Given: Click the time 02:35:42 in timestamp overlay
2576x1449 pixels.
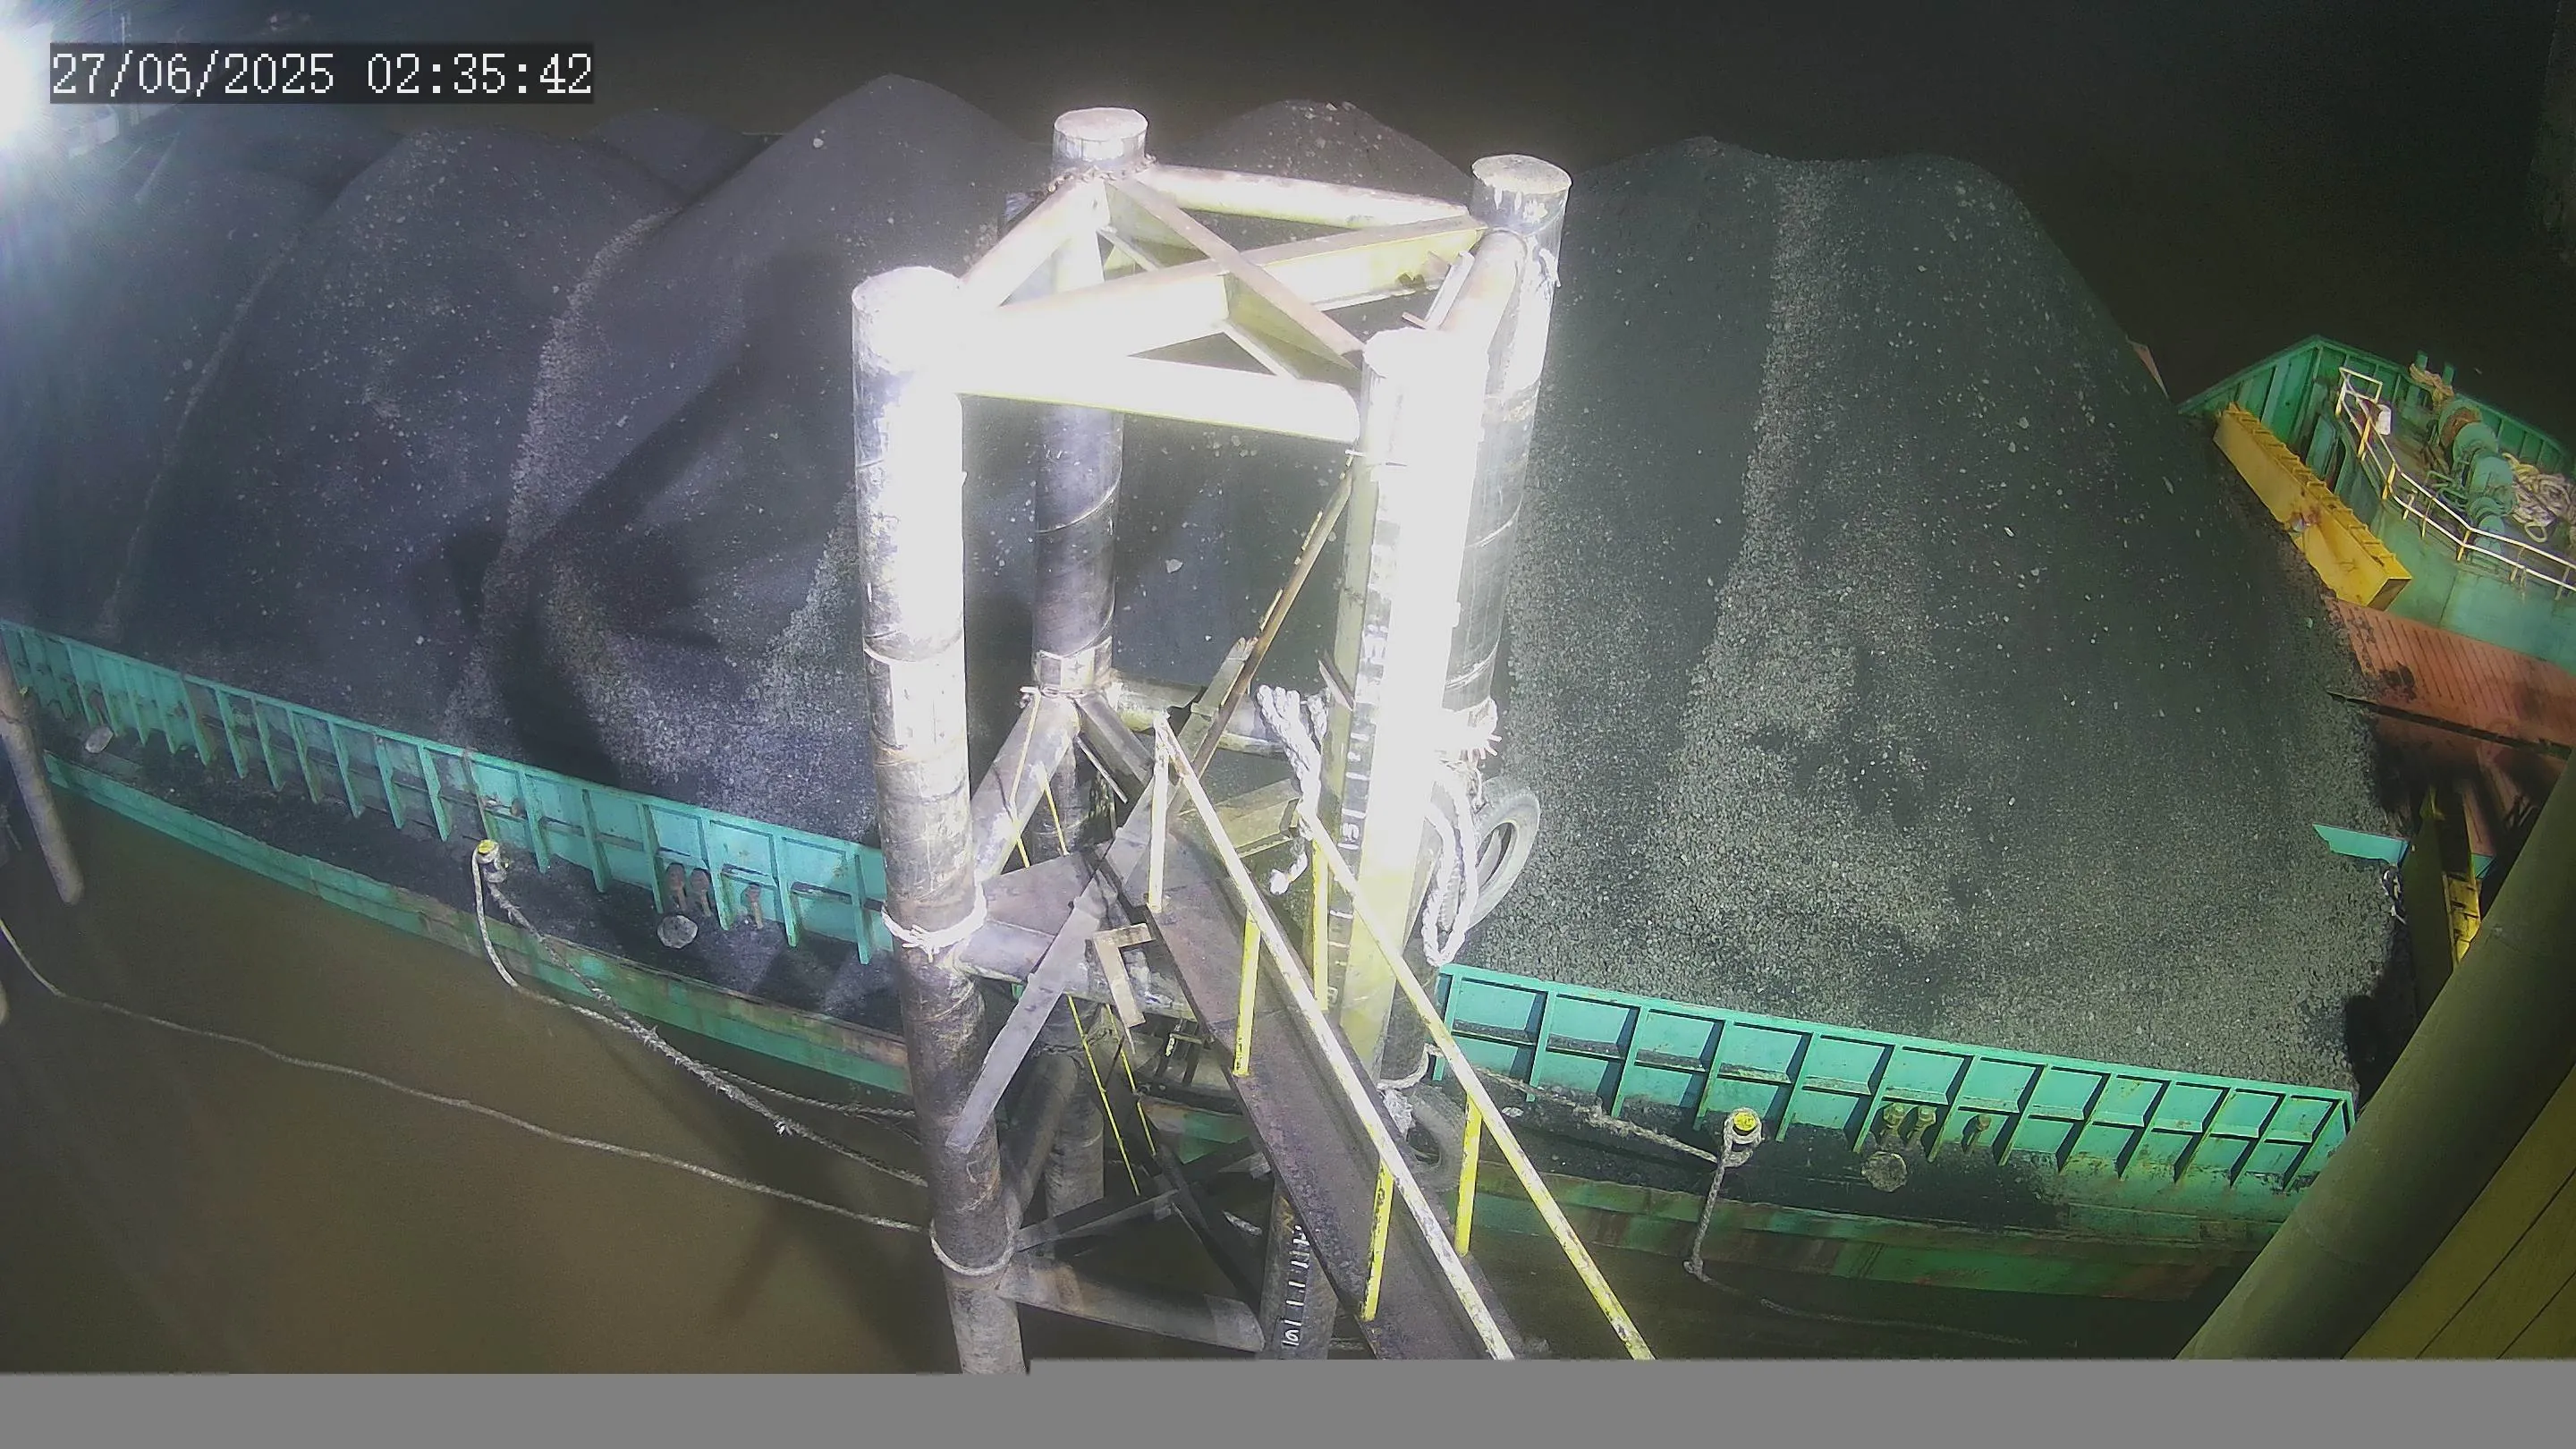Looking at the screenshot, I should 480,74.
